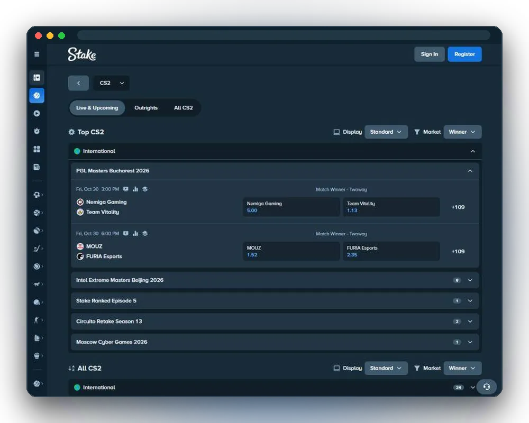Open live stream icon for Nemiga Gaming match

point(125,189)
